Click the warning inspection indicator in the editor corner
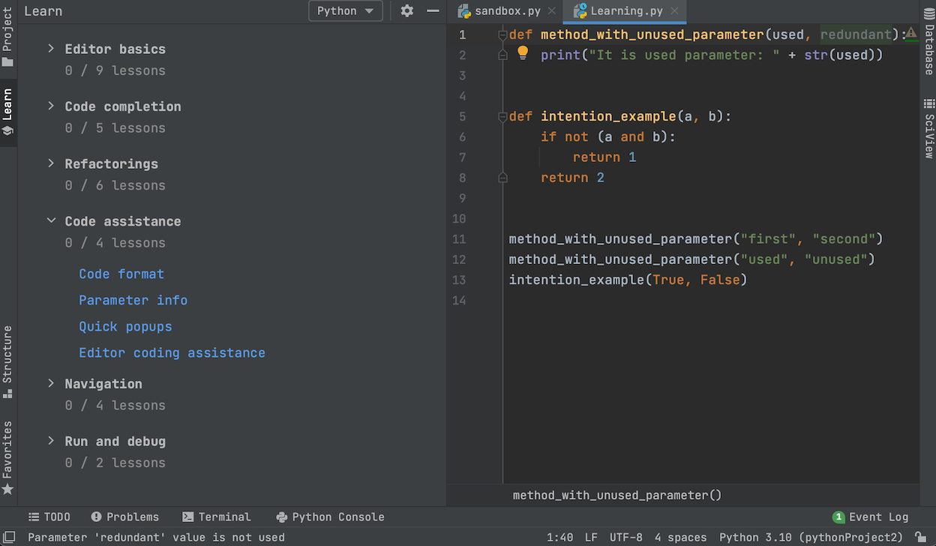The width and height of the screenshot is (936, 546). point(910,34)
